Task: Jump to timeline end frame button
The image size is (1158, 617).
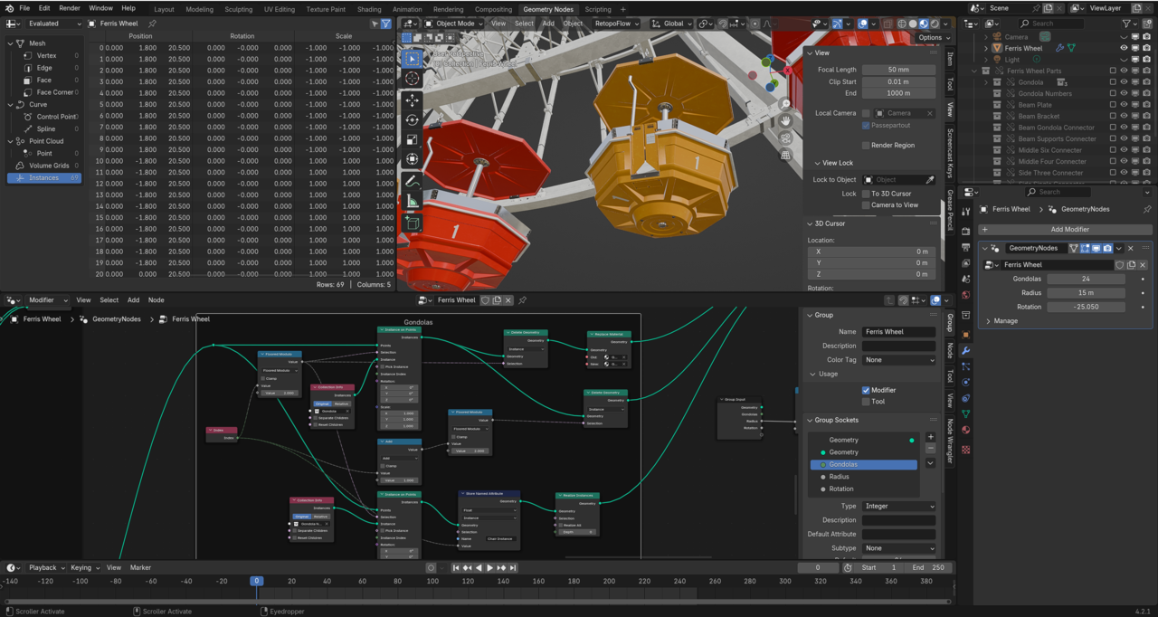Action: [513, 568]
